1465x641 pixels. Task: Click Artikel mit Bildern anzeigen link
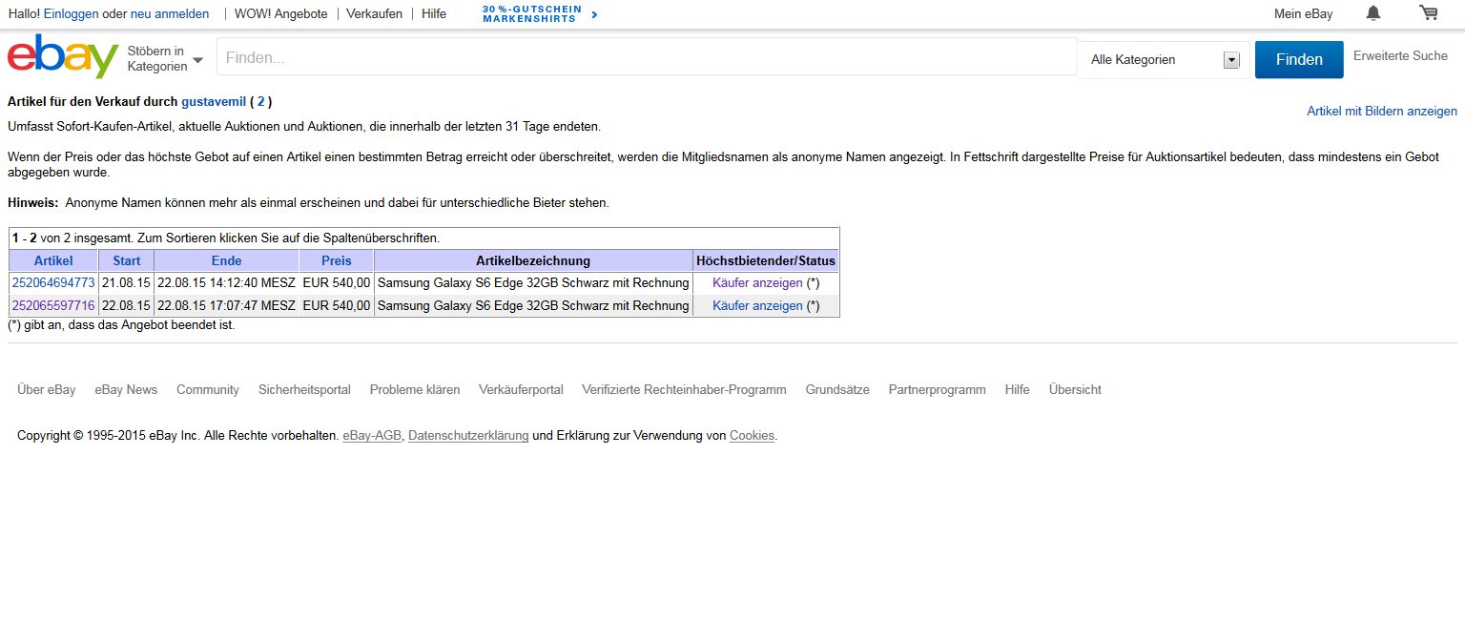tap(1382, 112)
